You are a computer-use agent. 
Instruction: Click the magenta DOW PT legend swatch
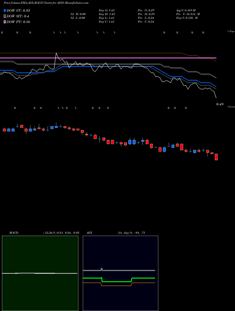tap(5, 22)
